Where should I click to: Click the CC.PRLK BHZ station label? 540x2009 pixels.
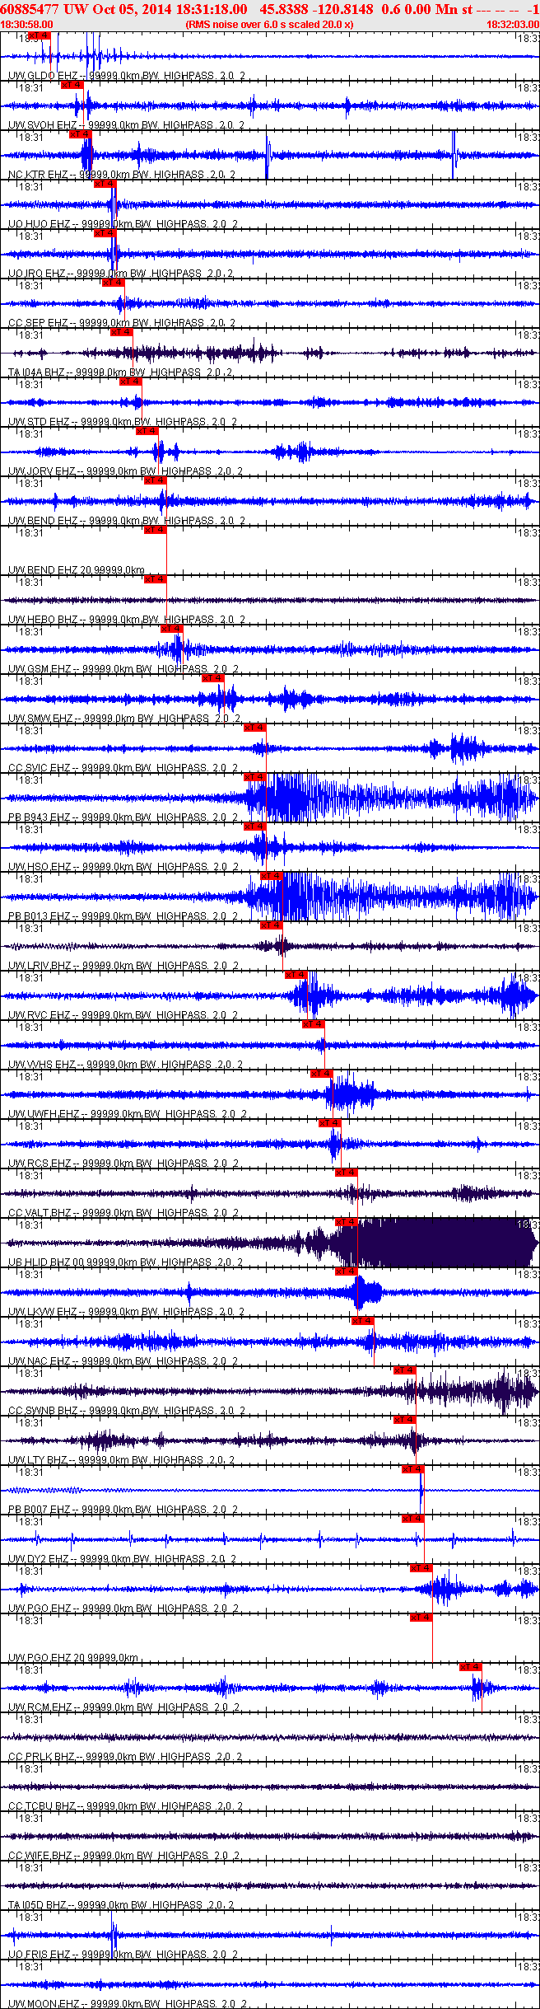[x=41, y=1757]
